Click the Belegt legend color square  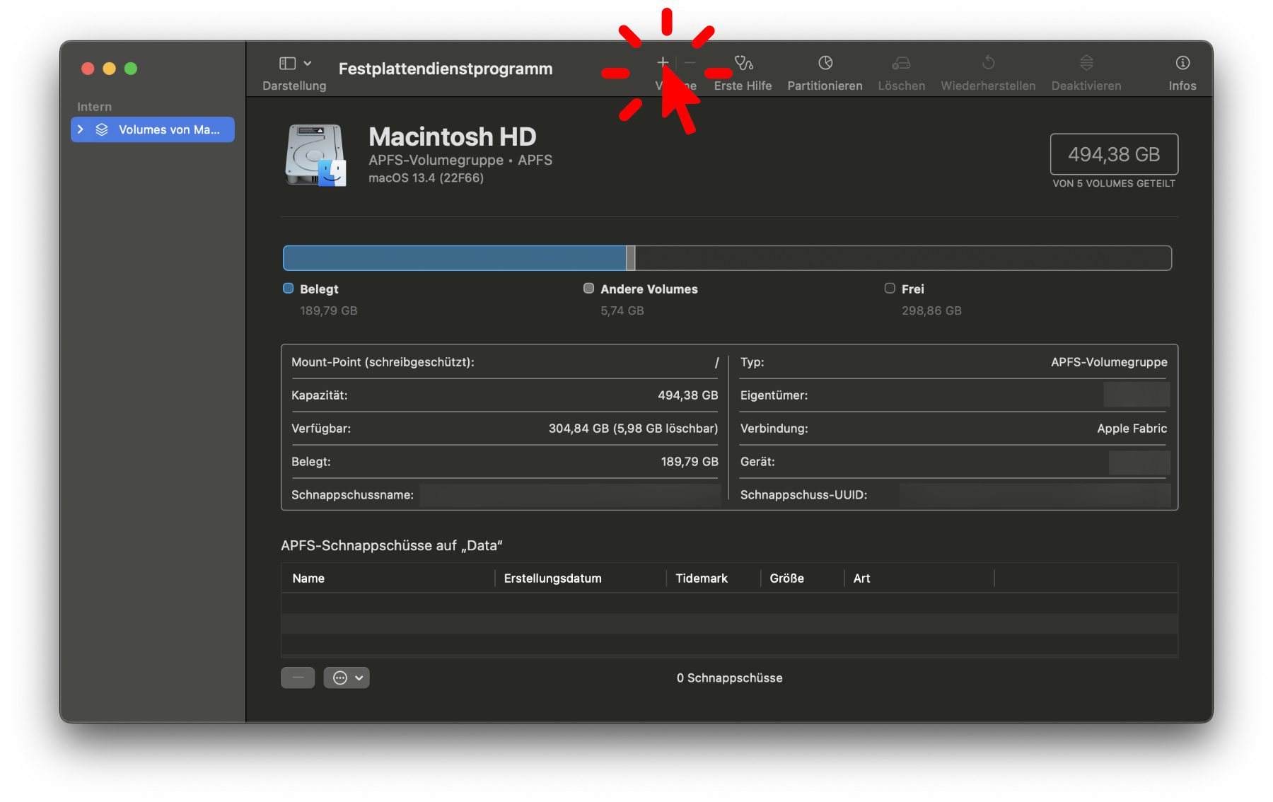(288, 289)
